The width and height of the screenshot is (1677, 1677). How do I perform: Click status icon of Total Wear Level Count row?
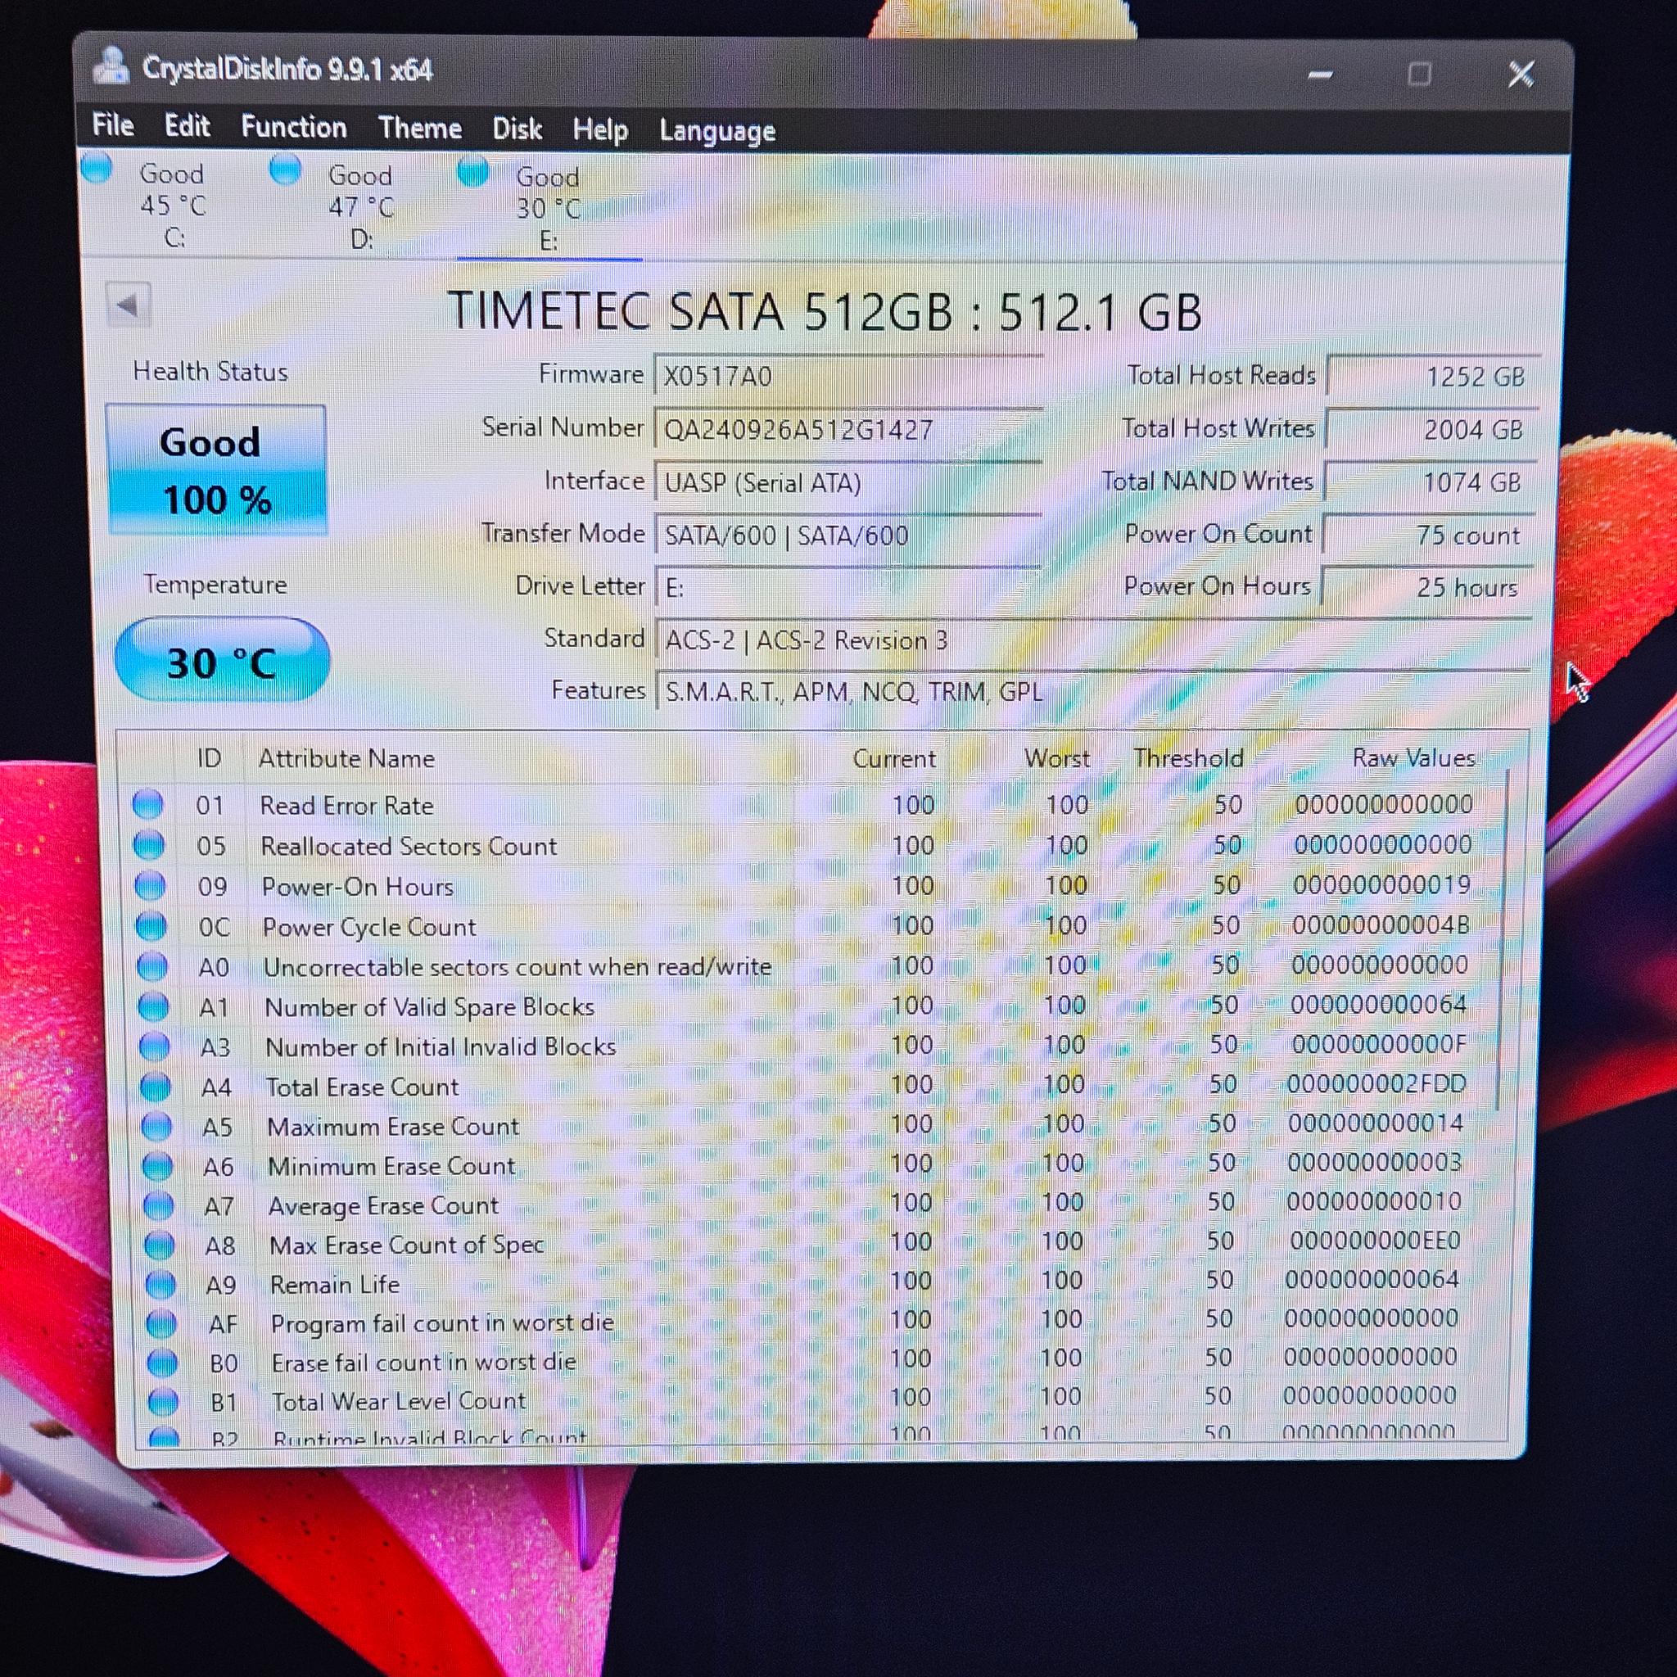click(163, 1401)
